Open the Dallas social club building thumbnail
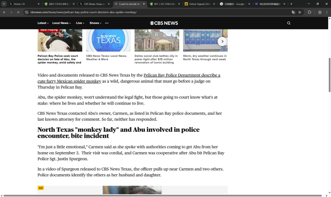331x197 pixels. point(157,40)
